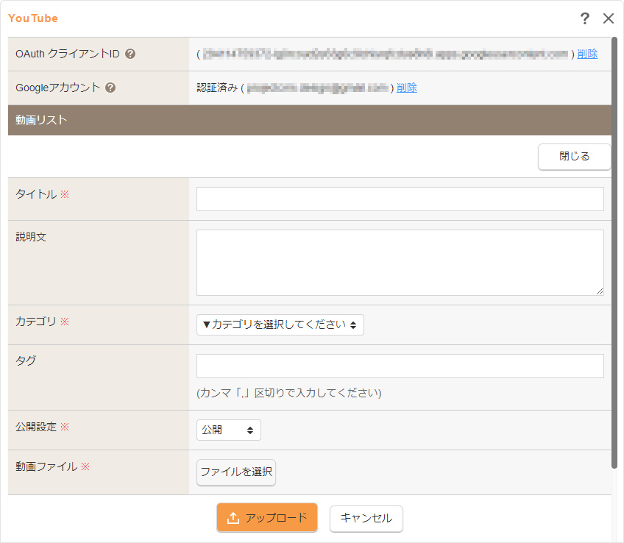624x543 pixels.
Task: Focus the タイトル input field
Action: (400, 199)
